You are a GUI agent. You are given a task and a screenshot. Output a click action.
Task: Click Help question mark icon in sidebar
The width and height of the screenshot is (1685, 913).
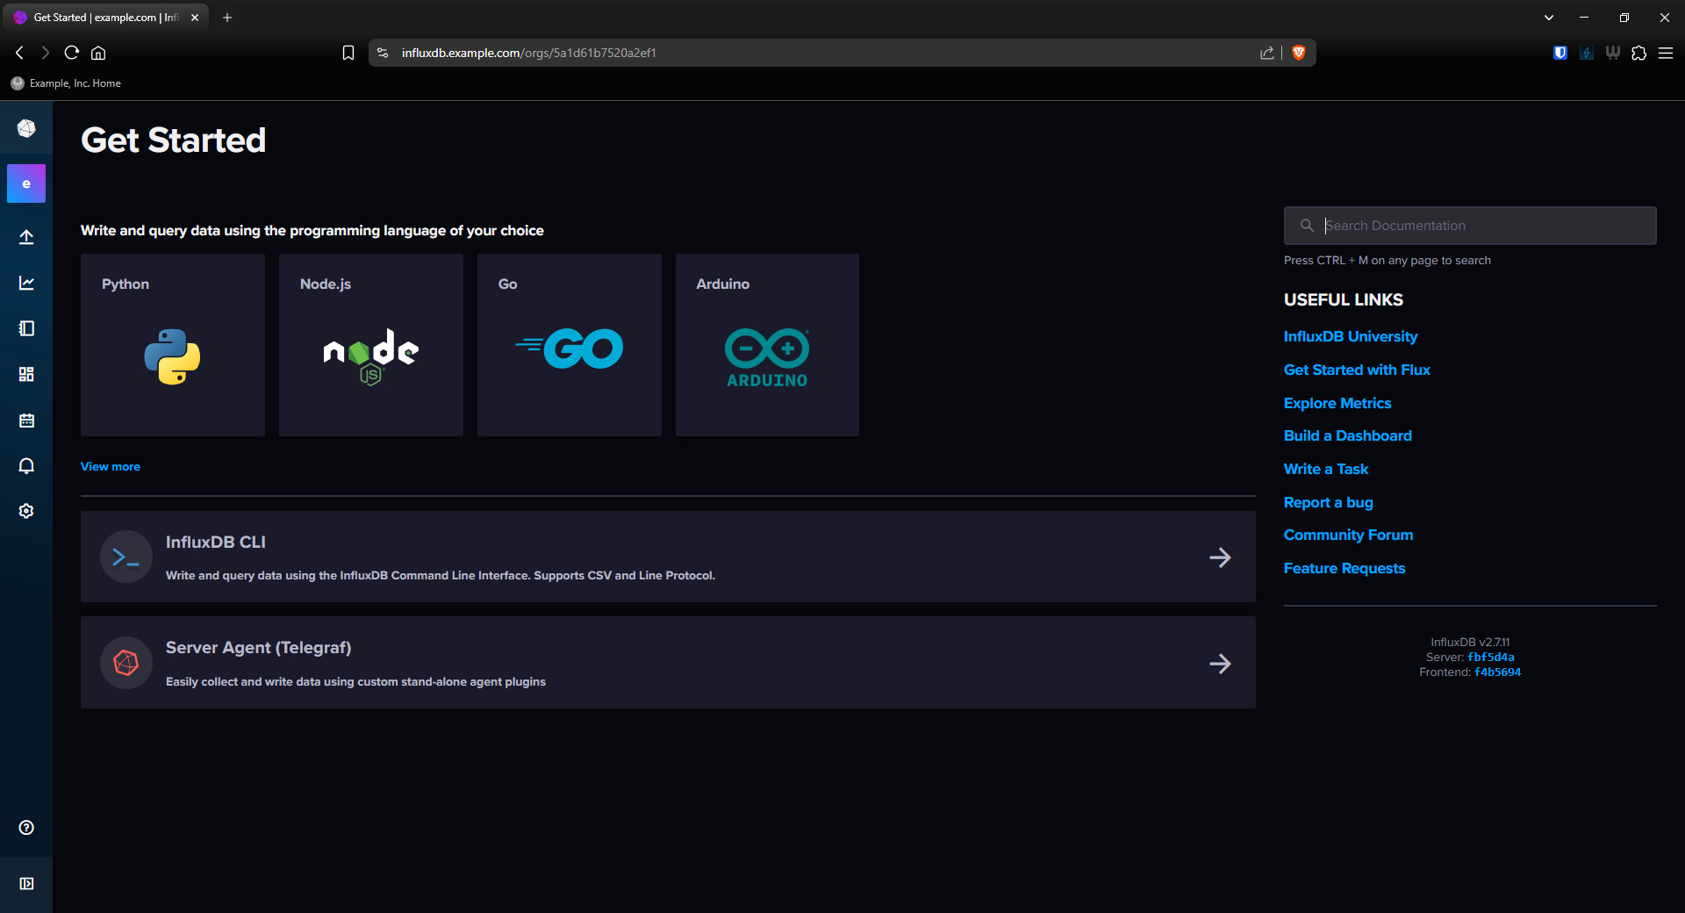[26, 828]
